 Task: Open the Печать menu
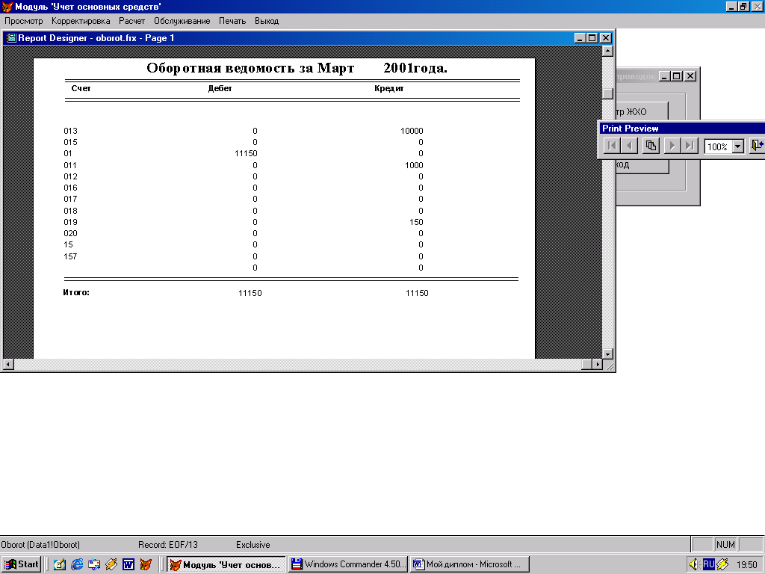[x=232, y=21]
